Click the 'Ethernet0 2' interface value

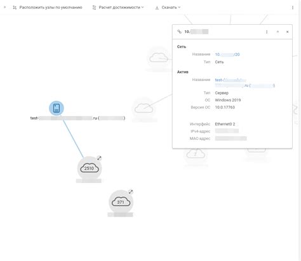pyautogui.click(x=225, y=124)
